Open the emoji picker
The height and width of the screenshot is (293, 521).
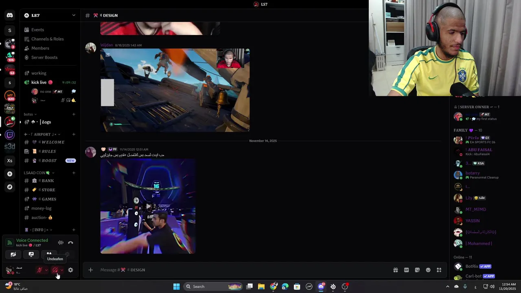428,270
